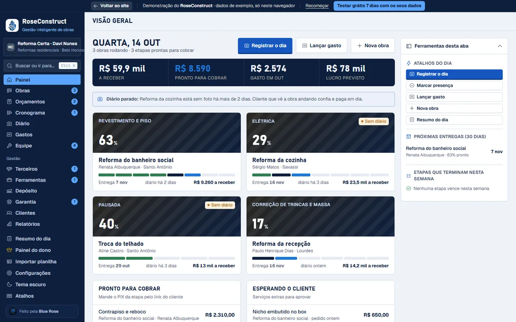The image size is (516, 322).
Task: Toggle Tema escuro dark mode
Action: pyautogui.click(x=42, y=285)
